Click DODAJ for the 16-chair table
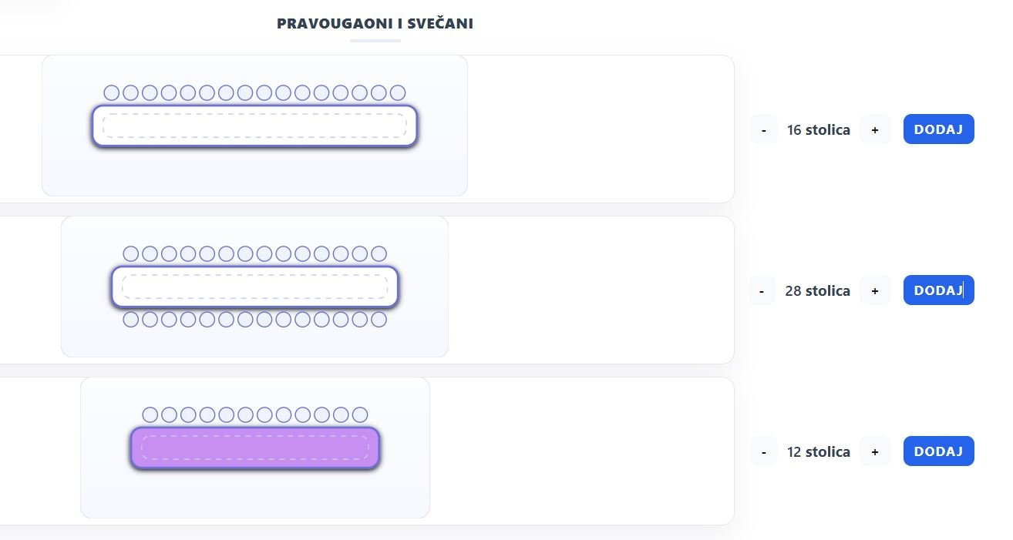 (x=938, y=129)
